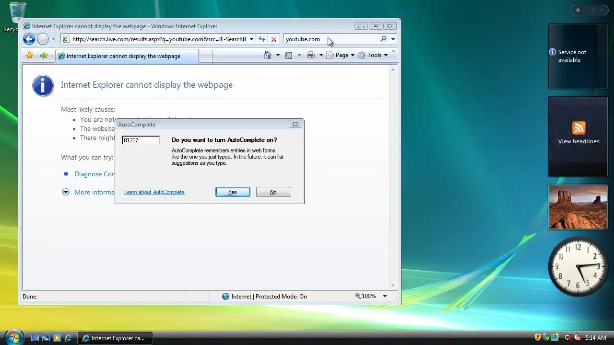Expand the Print dropdown arrow

(x=321, y=55)
